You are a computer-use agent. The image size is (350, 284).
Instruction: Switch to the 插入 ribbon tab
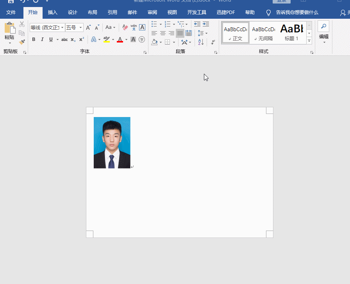coord(52,12)
